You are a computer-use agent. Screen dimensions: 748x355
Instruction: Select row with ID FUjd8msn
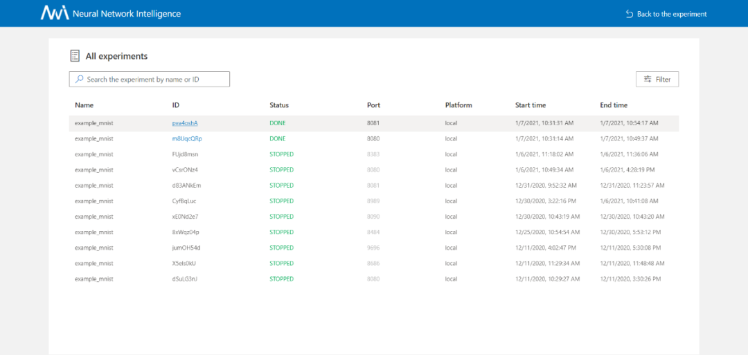pyautogui.click(x=374, y=154)
